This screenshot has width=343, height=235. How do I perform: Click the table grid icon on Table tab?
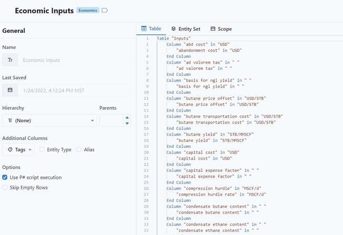pyautogui.click(x=144, y=29)
